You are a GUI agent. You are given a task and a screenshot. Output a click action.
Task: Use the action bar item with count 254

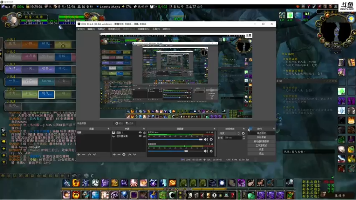click(261, 183)
